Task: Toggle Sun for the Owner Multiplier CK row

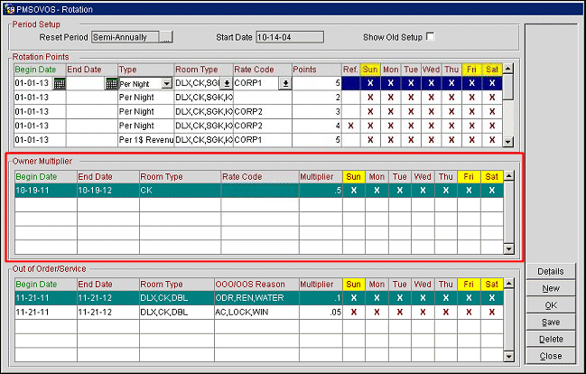Action: click(x=353, y=191)
